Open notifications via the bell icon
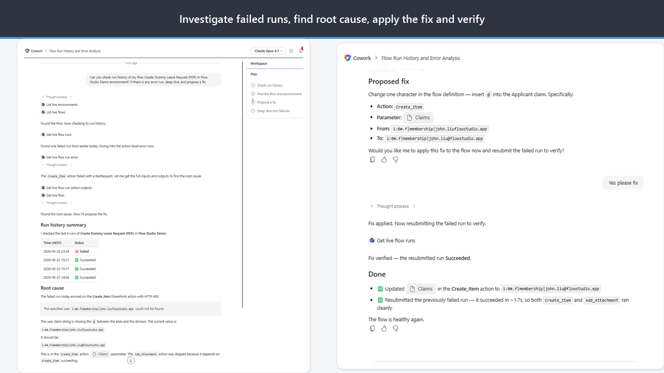 [x=301, y=51]
